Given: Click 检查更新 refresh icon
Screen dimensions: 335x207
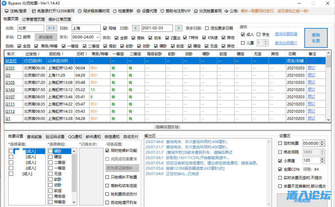Looking at the screenshot, I should pos(115,11).
